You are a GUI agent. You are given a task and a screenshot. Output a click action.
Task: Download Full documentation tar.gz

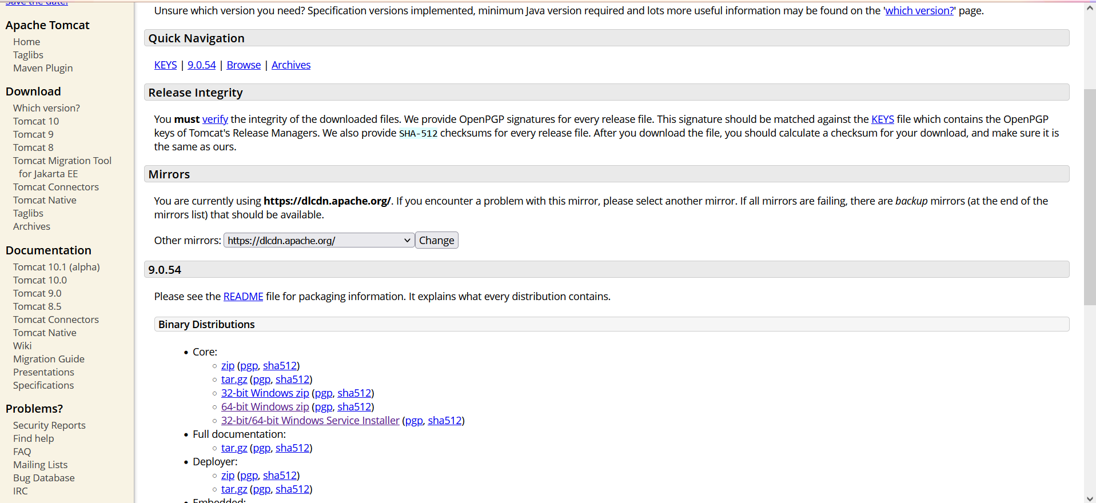click(x=234, y=448)
